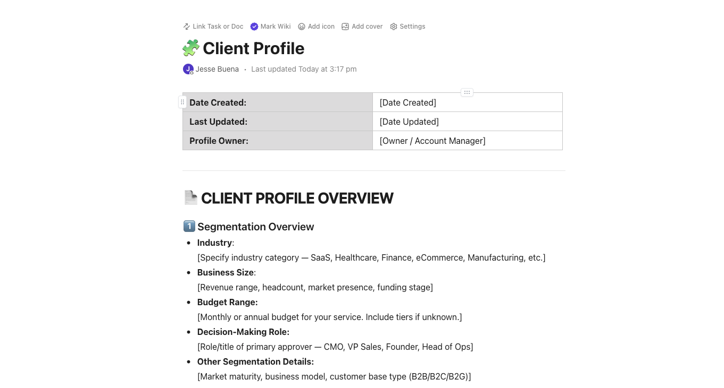Click the number one emoji icon
Viewport: 724px width, 388px height.
189,227
